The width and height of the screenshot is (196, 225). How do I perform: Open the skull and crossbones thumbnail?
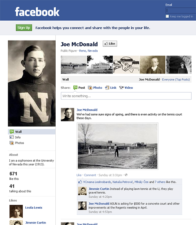[126, 65]
